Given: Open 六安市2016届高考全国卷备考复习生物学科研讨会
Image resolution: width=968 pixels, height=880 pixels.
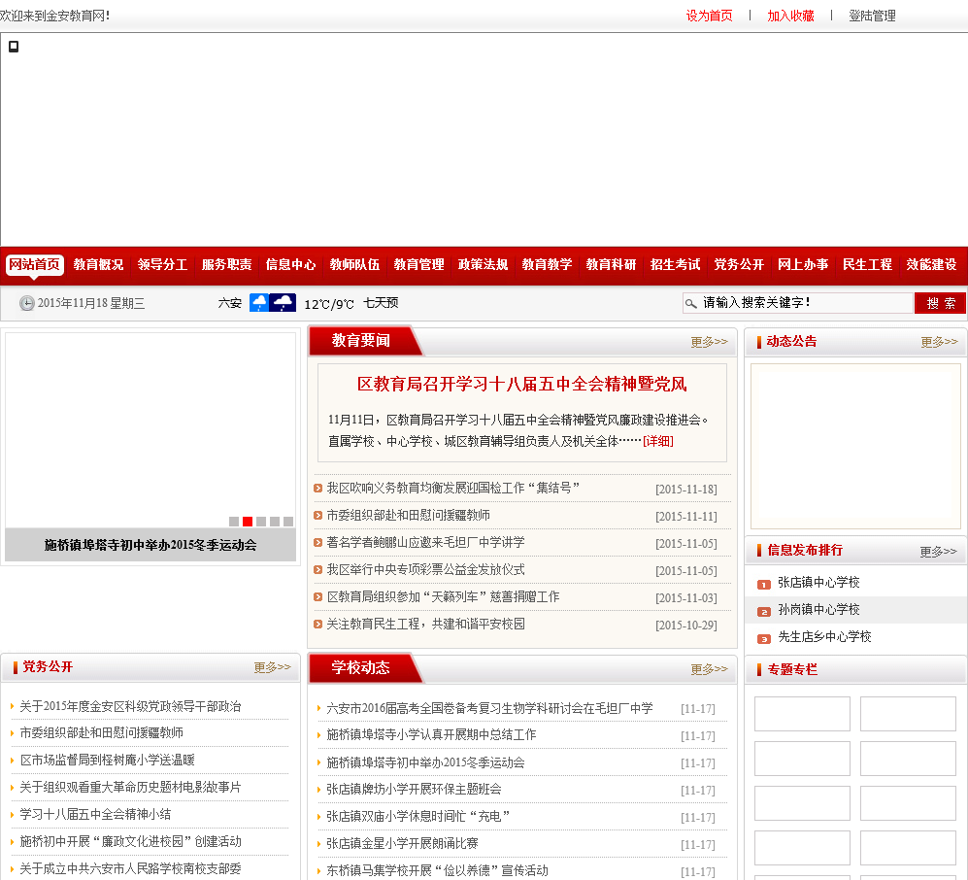Looking at the screenshot, I should pyautogui.click(x=489, y=708).
